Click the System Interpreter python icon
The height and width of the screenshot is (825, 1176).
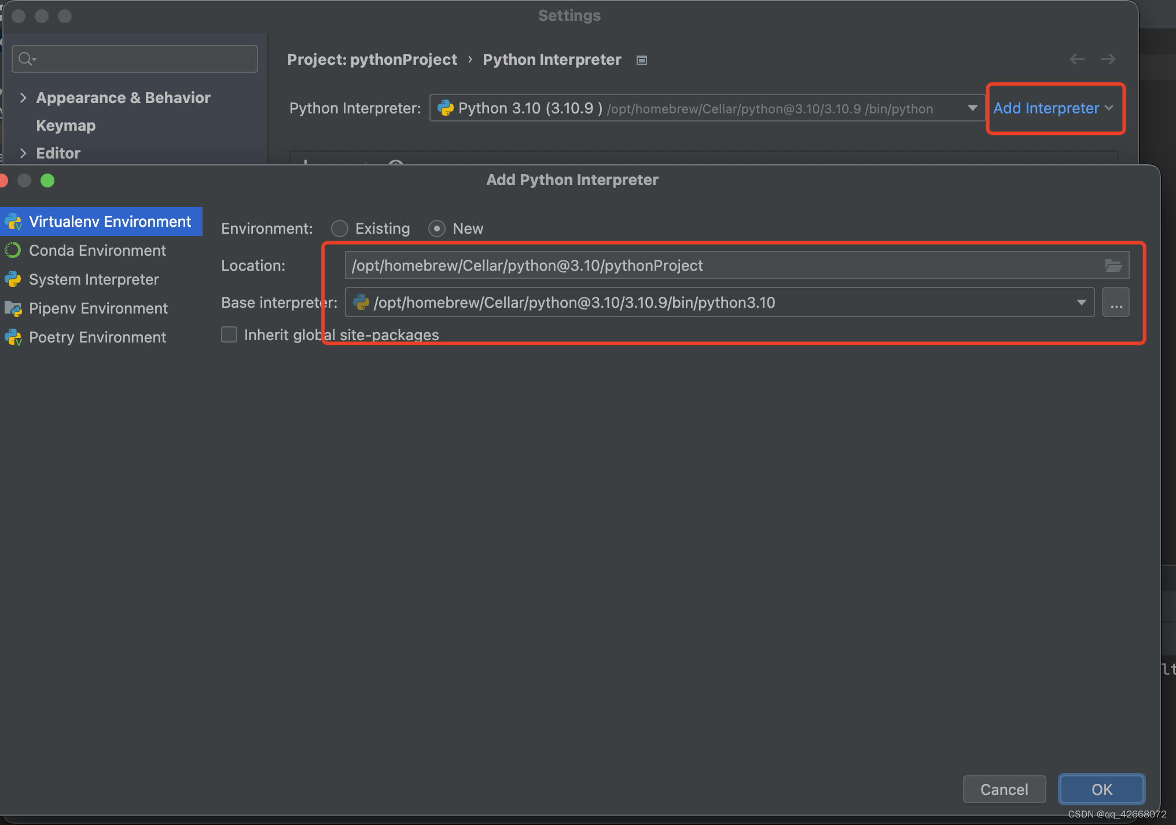pos(13,279)
